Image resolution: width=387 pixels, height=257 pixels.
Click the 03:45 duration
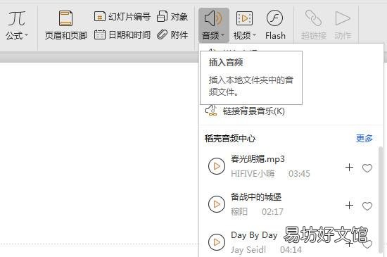pyautogui.click(x=299, y=174)
